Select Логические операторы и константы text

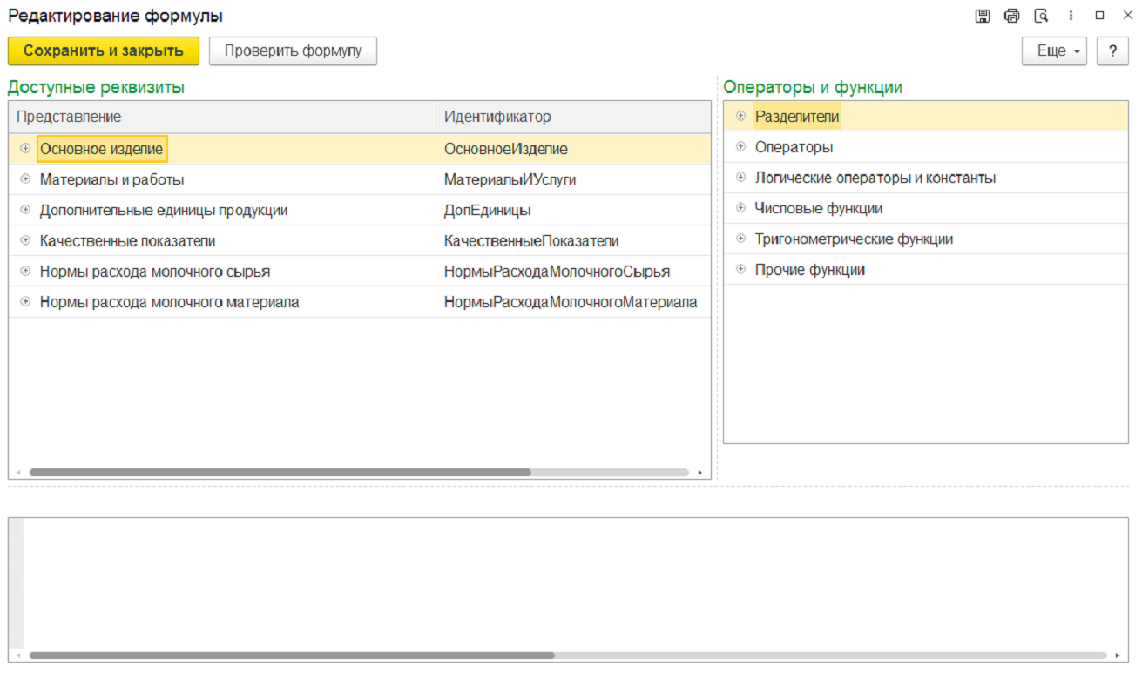point(875,178)
